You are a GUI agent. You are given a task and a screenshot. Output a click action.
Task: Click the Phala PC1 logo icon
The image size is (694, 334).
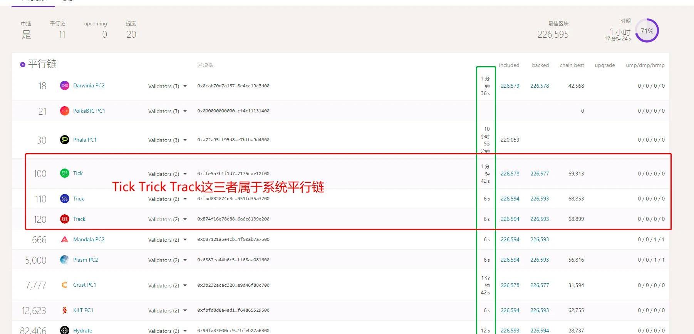[64, 140]
